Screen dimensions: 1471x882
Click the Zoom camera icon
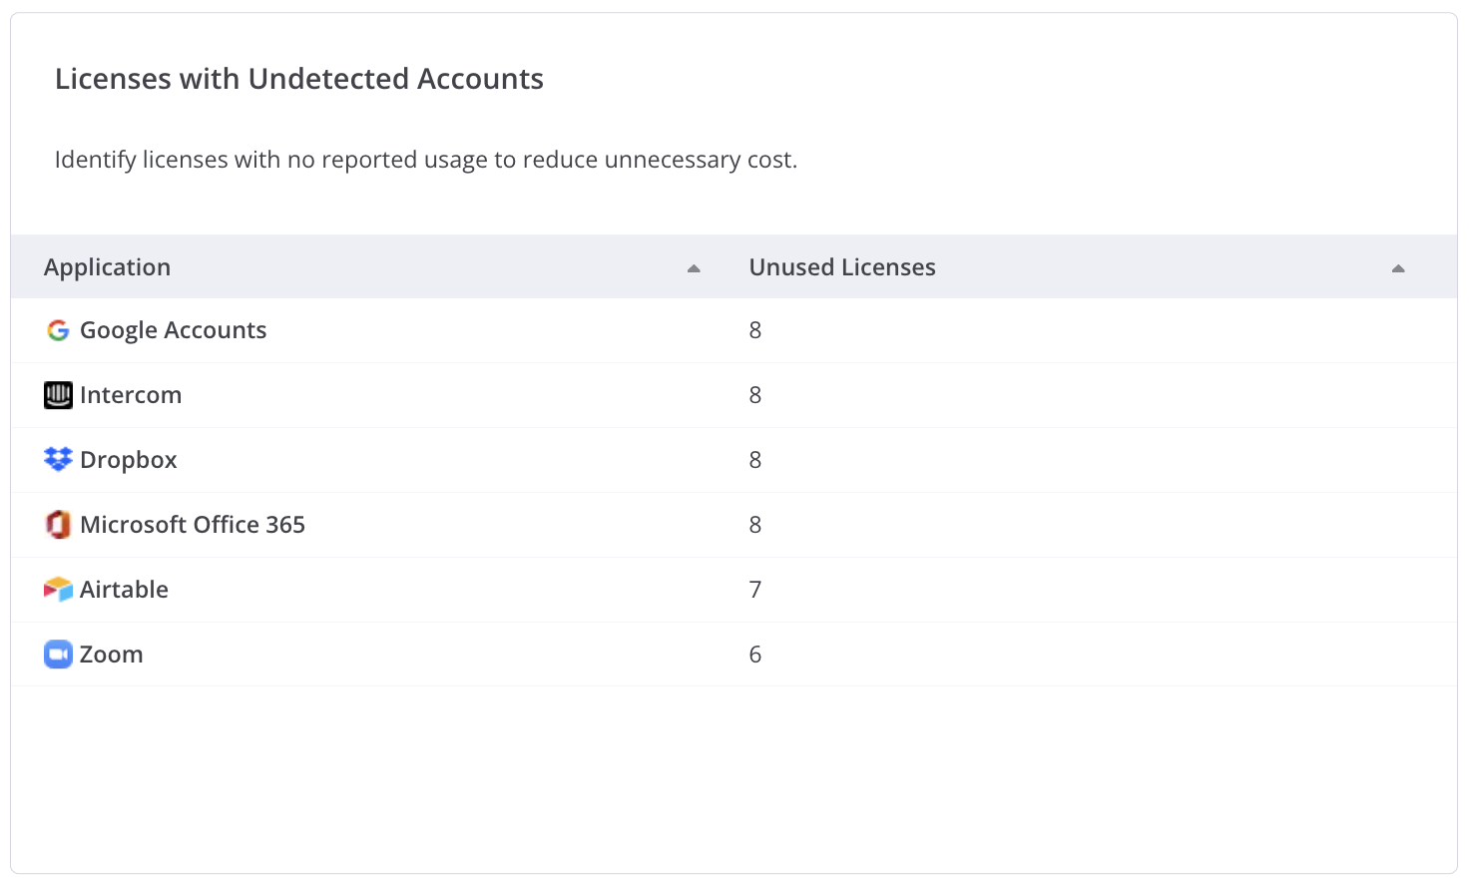coord(58,655)
